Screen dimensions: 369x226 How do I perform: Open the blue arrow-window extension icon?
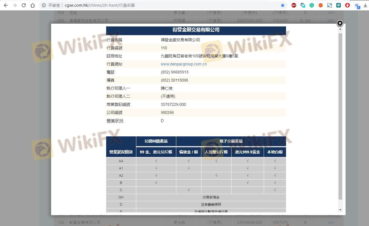[x=303, y=5]
